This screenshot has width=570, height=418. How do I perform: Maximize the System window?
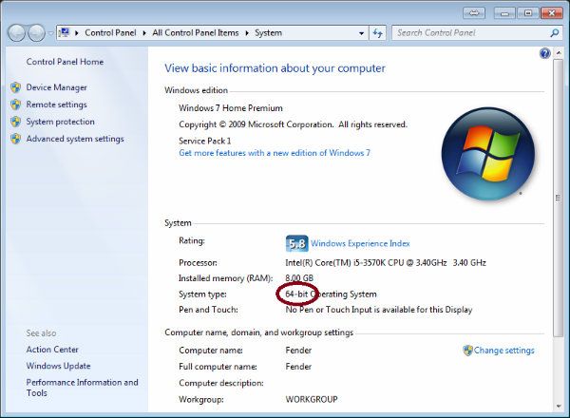pos(528,13)
